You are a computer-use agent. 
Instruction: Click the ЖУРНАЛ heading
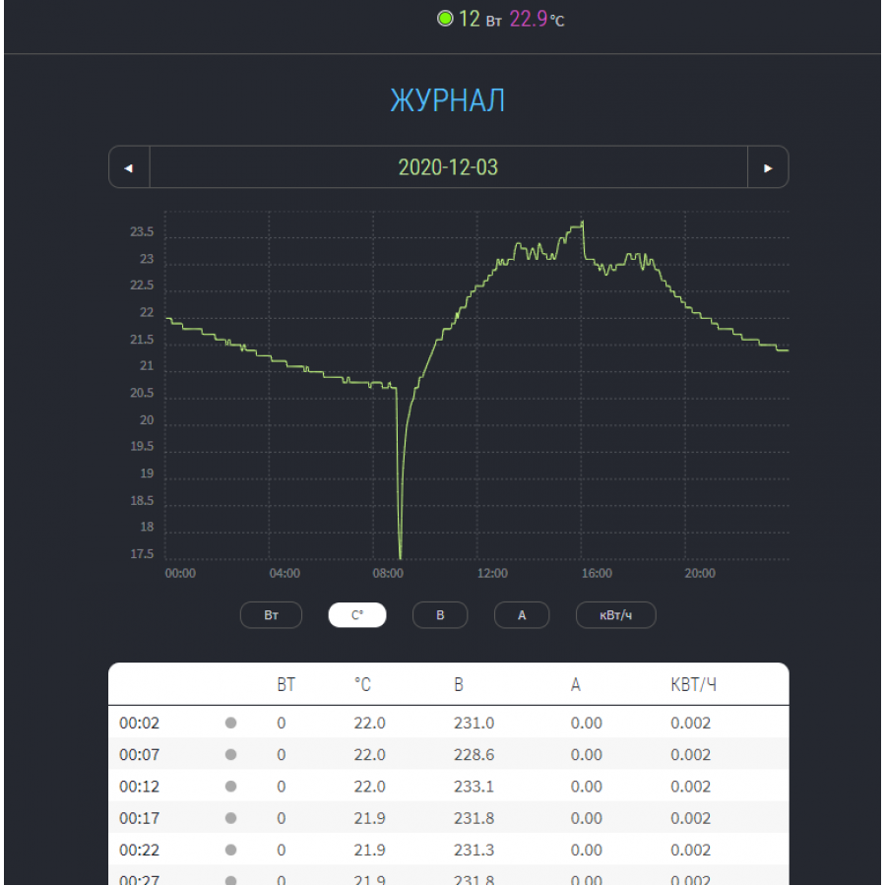point(448,100)
